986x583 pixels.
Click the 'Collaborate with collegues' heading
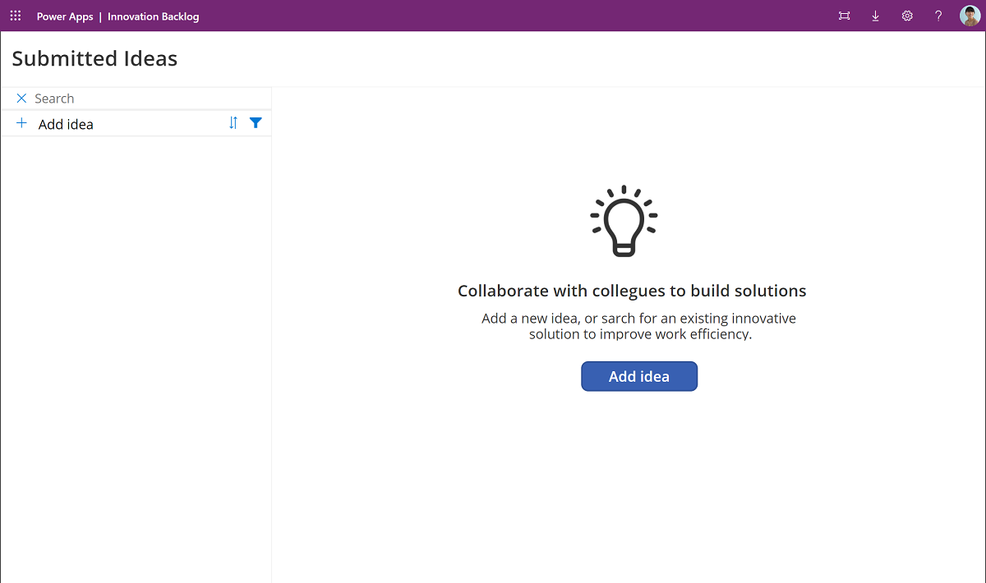pos(632,291)
